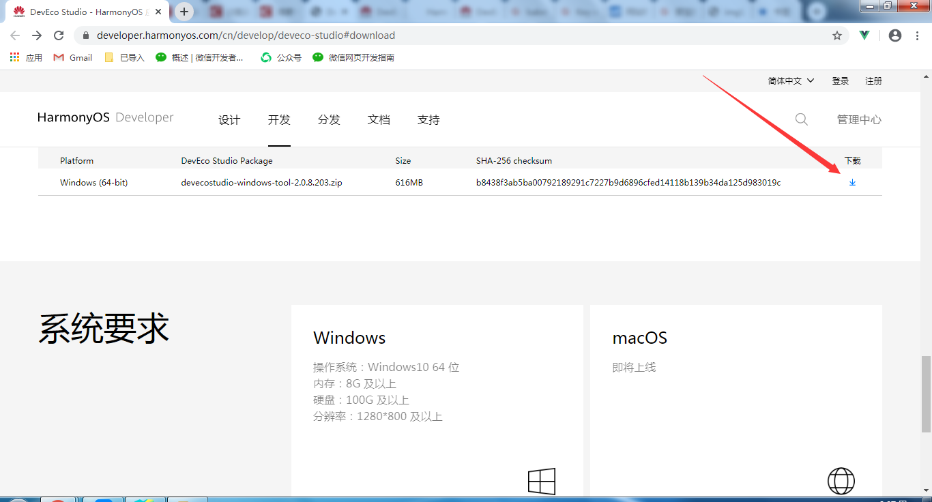
Task: Click the page vertical scrollbar thumb
Action: 926,394
